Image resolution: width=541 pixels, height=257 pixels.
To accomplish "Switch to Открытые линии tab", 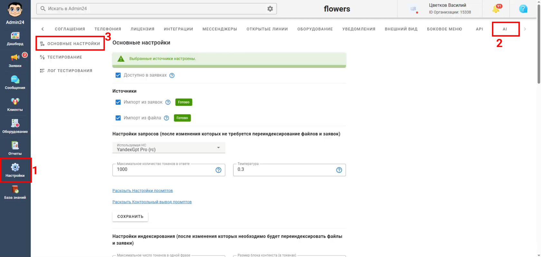I will (x=267, y=29).
